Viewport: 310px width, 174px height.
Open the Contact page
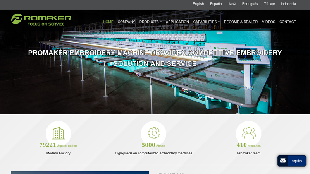[288, 22]
